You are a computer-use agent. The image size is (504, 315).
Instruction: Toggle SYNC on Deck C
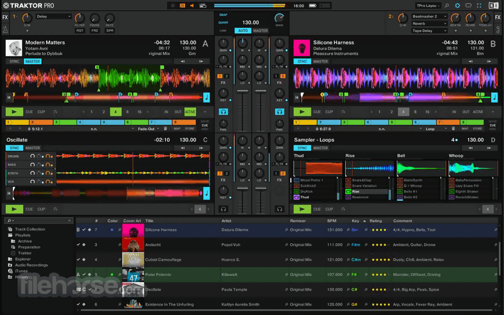coord(14,148)
